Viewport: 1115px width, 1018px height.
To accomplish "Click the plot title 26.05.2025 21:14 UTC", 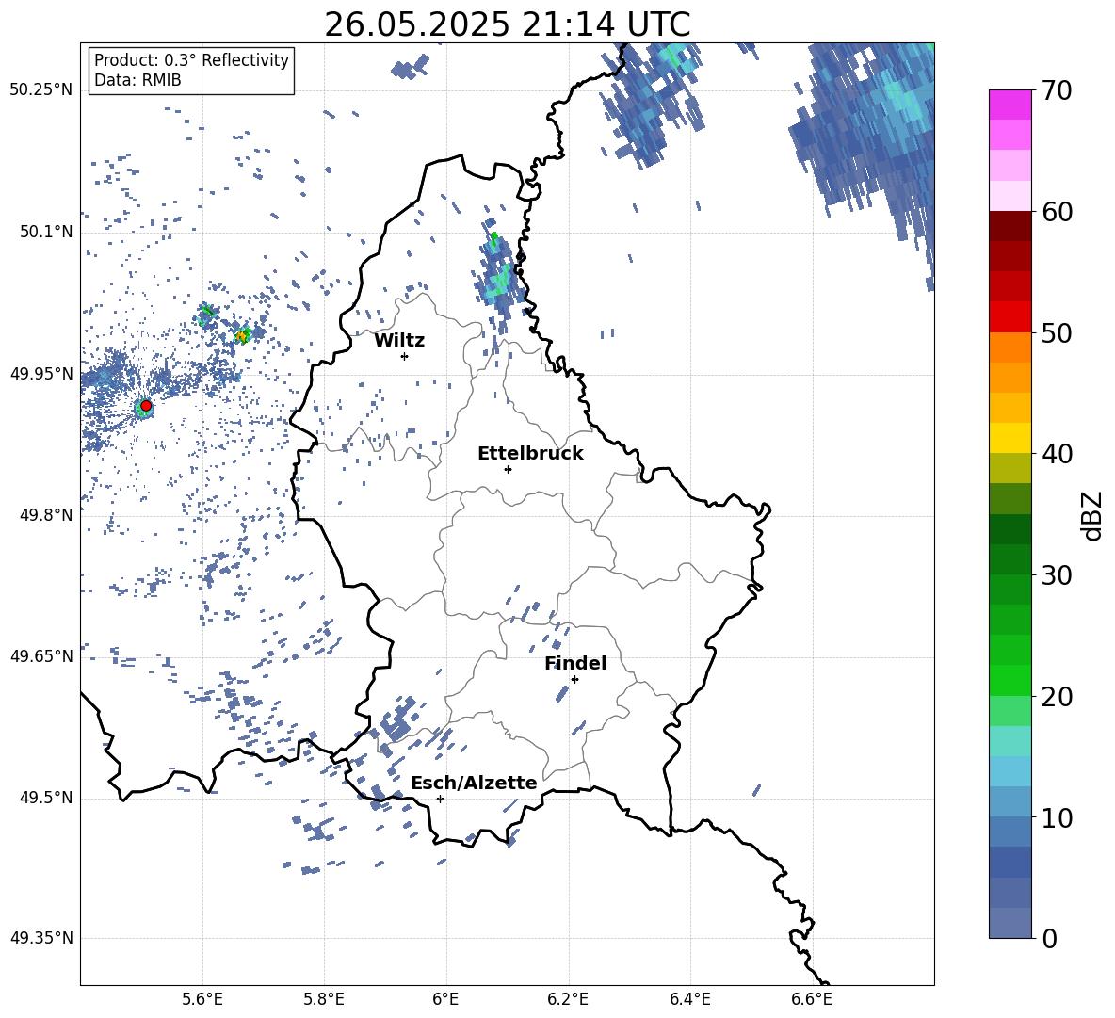I will 508,24.
